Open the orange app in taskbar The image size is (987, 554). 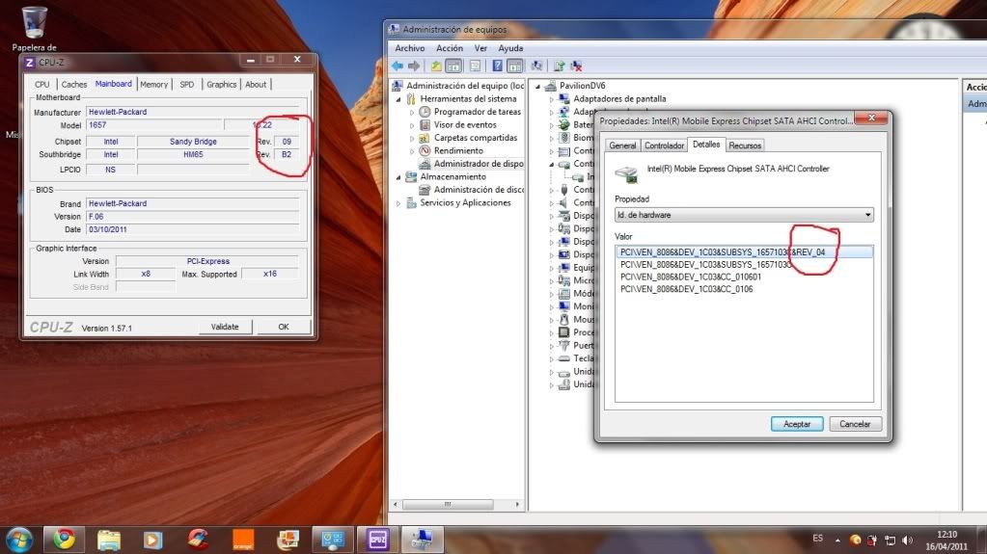tap(243, 540)
